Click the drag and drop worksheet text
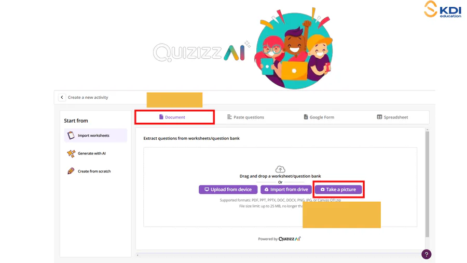 tap(280, 176)
